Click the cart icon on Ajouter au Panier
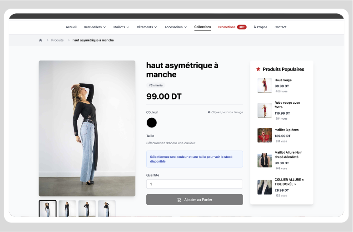This screenshot has width=353, height=232. [179, 200]
